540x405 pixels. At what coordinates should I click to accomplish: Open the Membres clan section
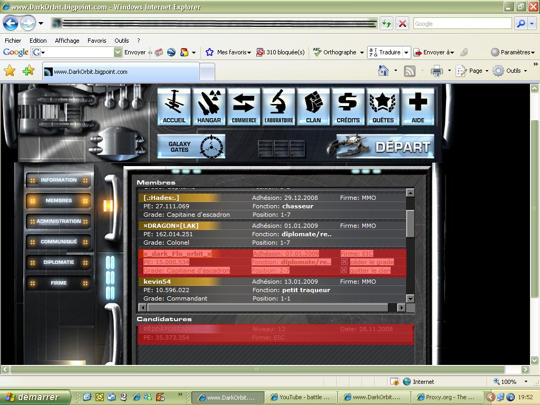(59, 200)
